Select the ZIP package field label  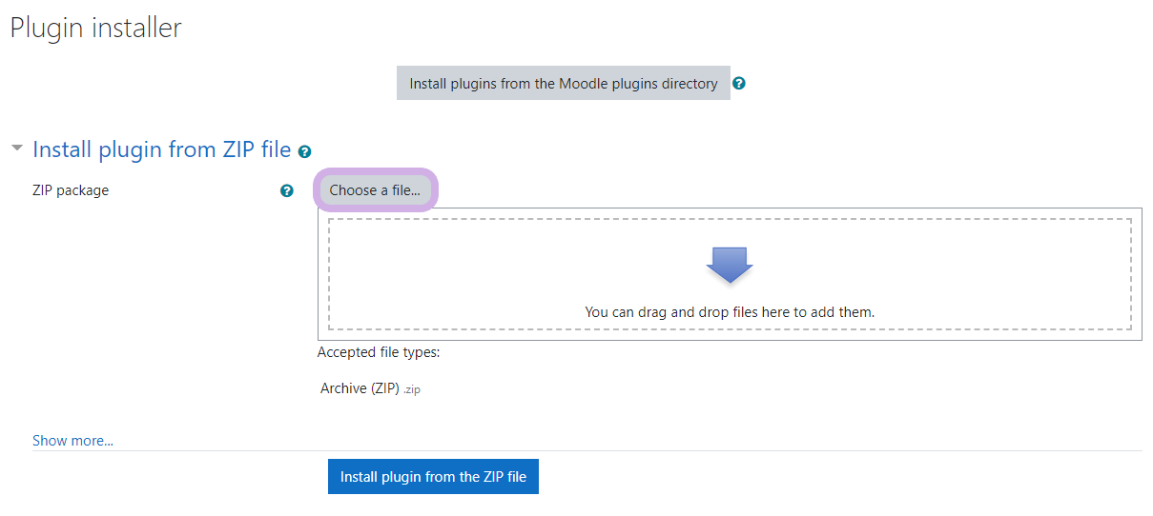(x=71, y=190)
